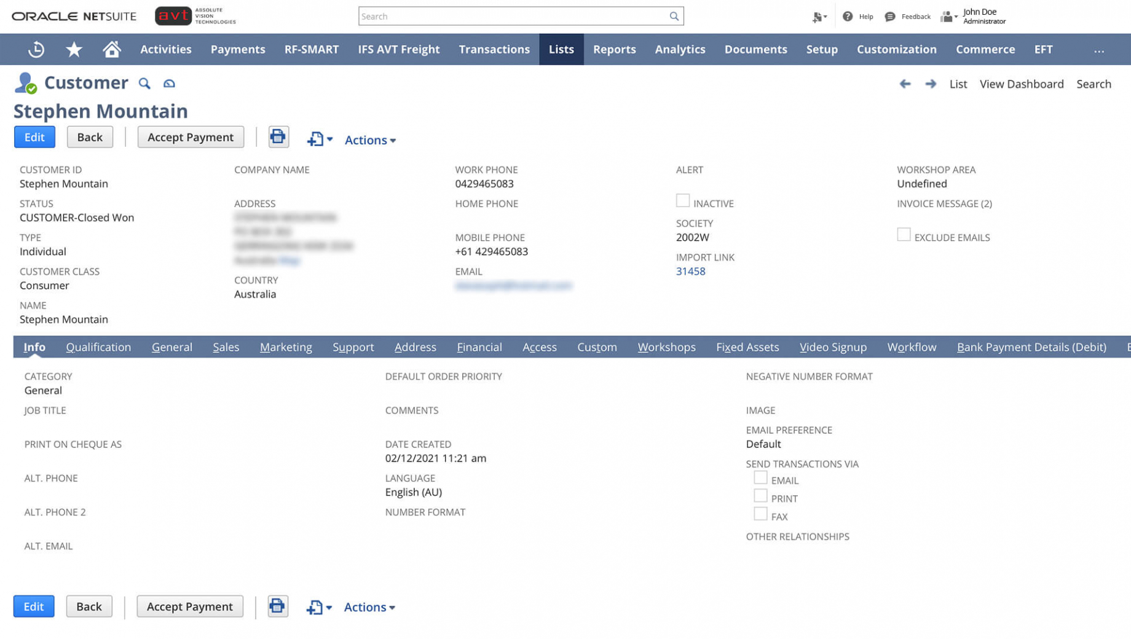Switch to the Workshops subtab
The image size is (1131, 639).
click(666, 347)
